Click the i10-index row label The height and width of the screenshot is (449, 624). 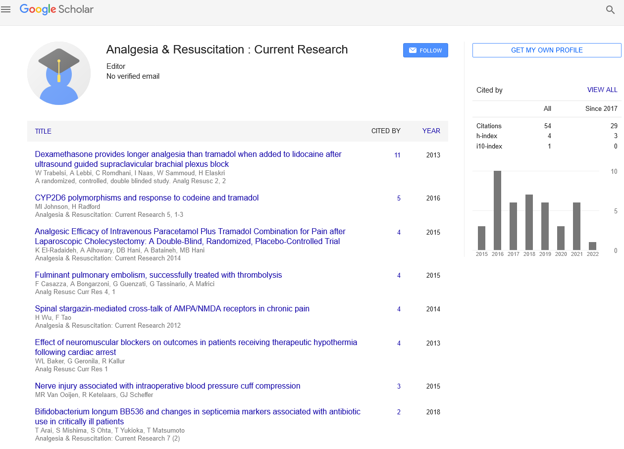(x=489, y=146)
